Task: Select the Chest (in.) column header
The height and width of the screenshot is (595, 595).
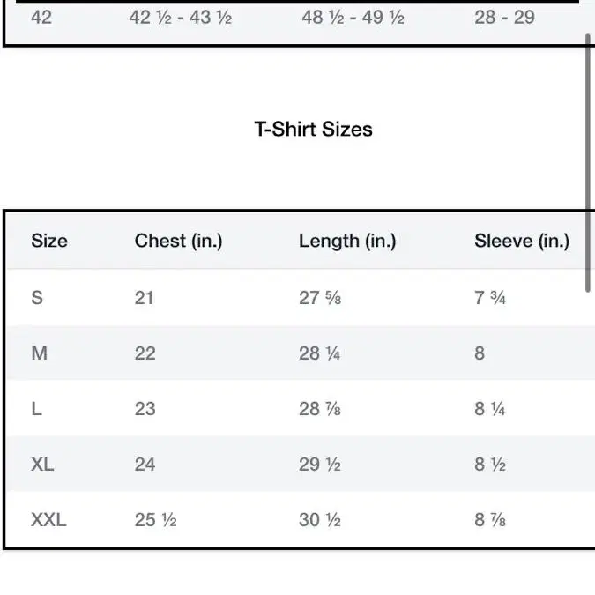Action: pyautogui.click(x=178, y=241)
